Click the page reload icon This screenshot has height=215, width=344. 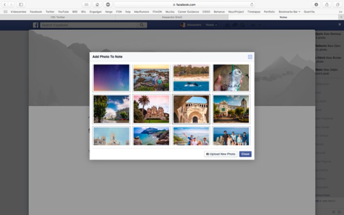[252, 4]
